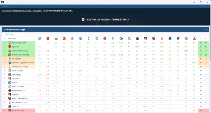Click the 5:3 score in Фулхэм row
Screen dimensions: 211x113
[186, 79]
